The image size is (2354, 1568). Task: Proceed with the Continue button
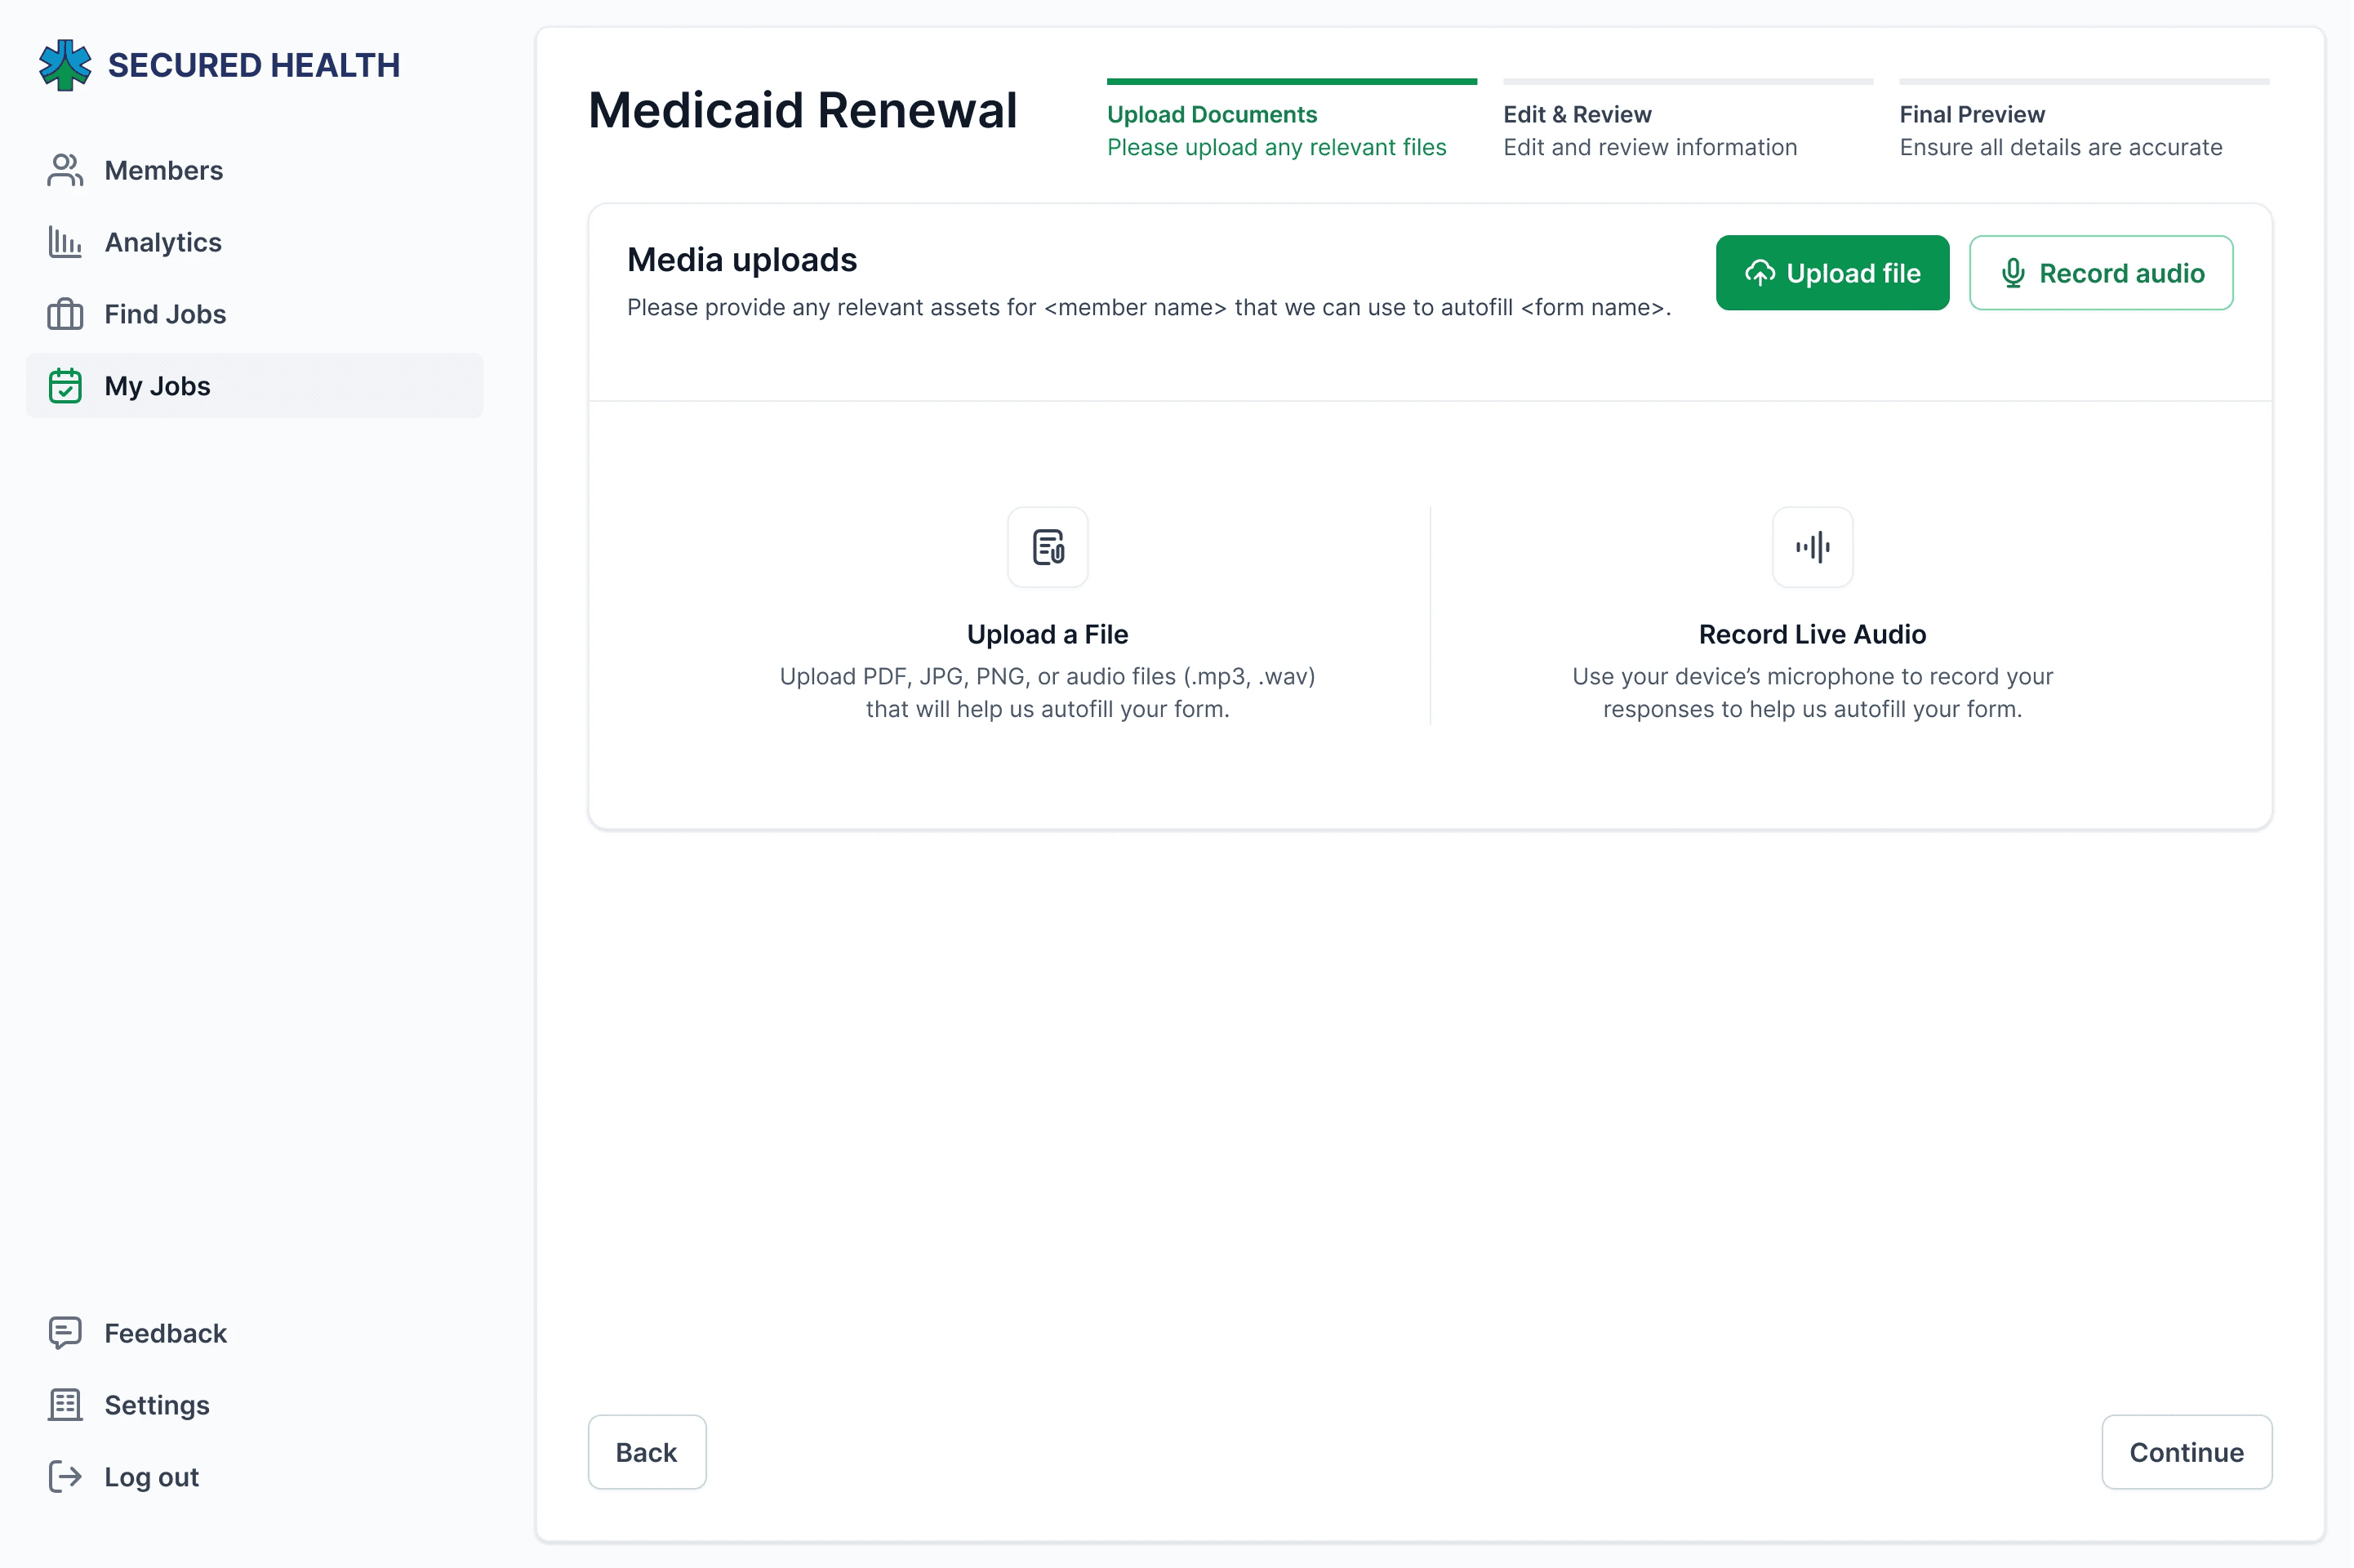(x=2186, y=1452)
